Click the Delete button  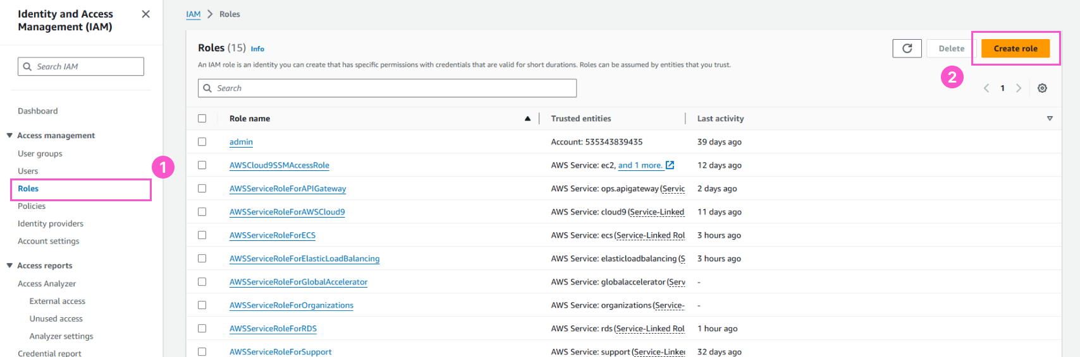pos(952,49)
